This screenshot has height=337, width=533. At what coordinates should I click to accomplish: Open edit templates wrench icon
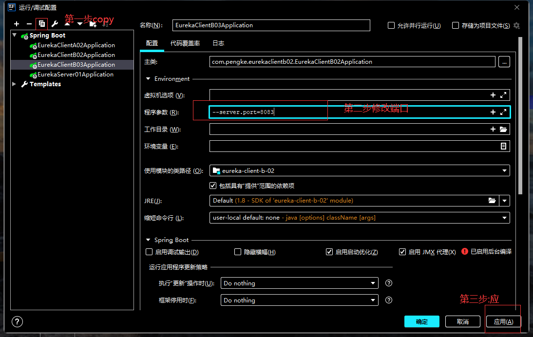[55, 24]
